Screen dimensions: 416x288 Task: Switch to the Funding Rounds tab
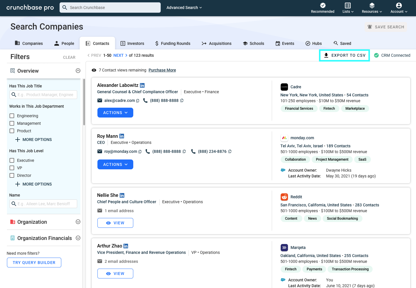point(173,43)
